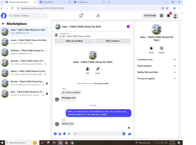
Task: Click Mark as pending button
Action: click(x=74, y=41)
